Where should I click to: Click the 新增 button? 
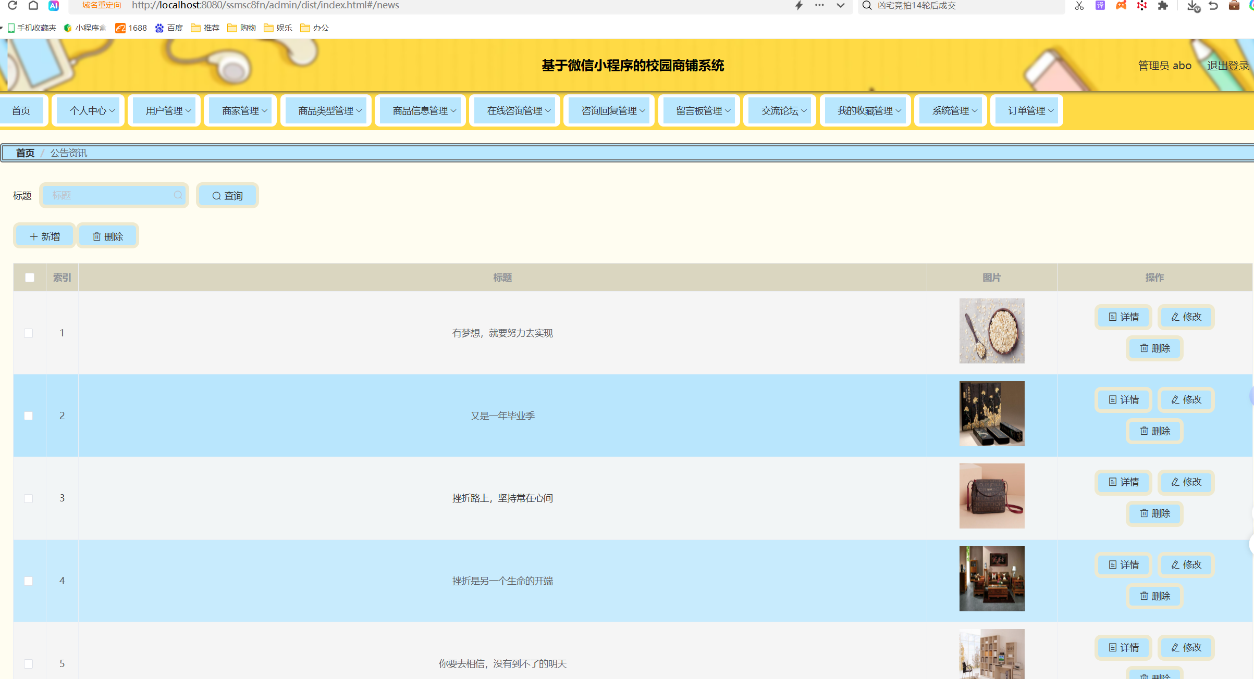45,237
